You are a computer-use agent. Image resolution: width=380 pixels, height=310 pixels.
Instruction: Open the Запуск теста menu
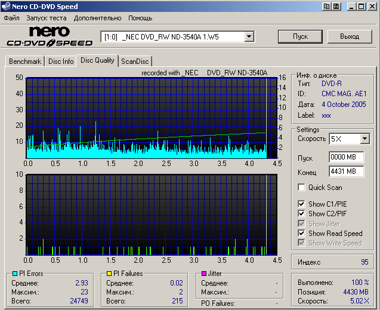[x=46, y=18]
